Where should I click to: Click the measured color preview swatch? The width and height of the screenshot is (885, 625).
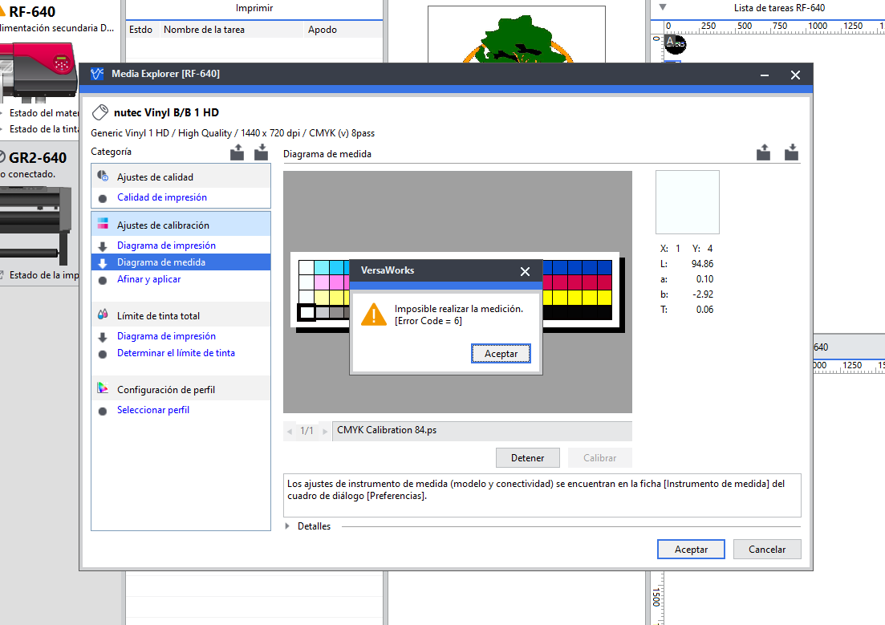(688, 202)
